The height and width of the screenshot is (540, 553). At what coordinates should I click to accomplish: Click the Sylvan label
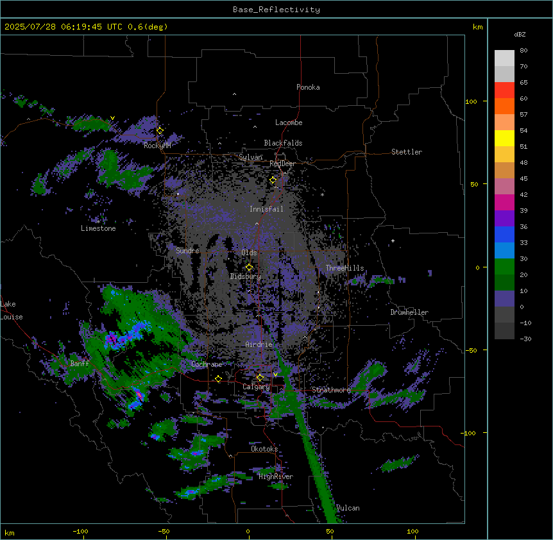(251, 157)
